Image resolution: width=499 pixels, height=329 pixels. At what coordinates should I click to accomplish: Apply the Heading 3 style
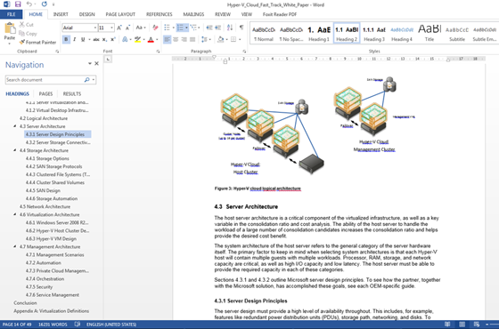(x=374, y=33)
